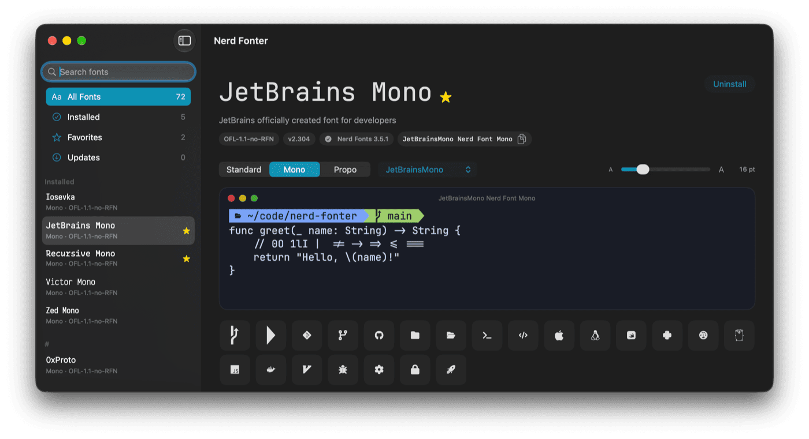Unfavorite Recursive Mono via its star
Viewport: 809px width, 439px height.
coord(187,259)
